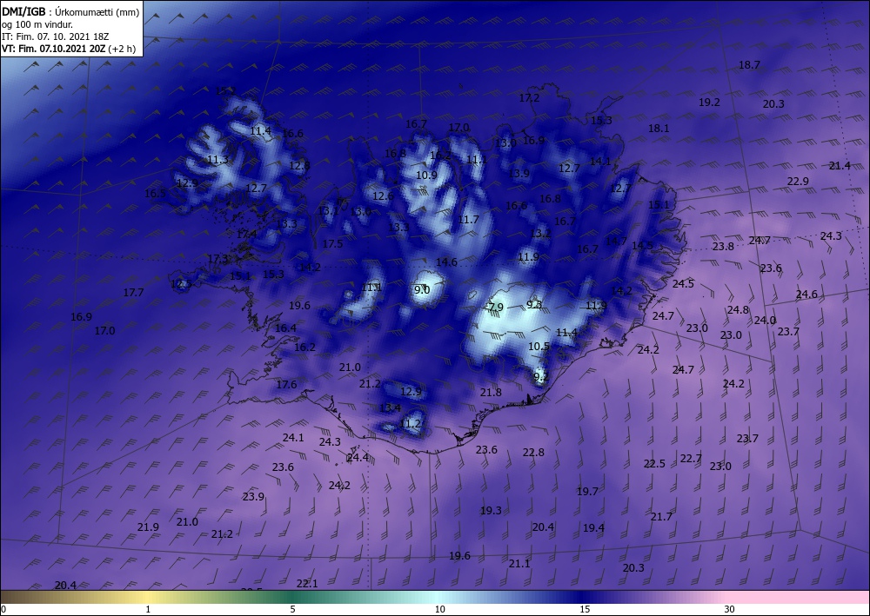The image size is (870, 616).
Task: Click the 16.5 value off the west coast
Action: pyautogui.click(x=155, y=194)
